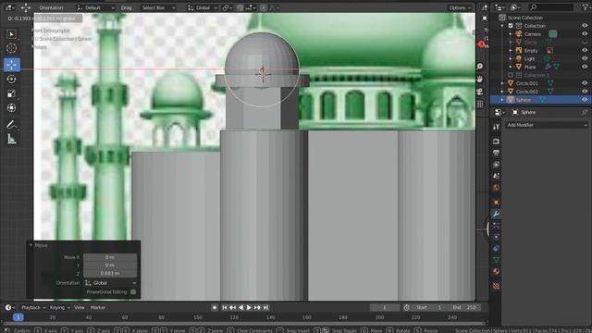This screenshot has height=333, width=592.
Task: Open Physics properties tab
Action: (496, 237)
